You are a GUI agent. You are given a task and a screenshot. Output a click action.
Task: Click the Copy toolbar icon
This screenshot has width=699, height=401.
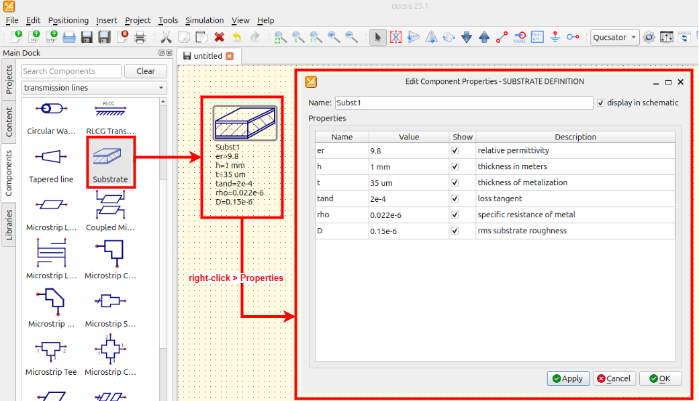pyautogui.click(x=184, y=37)
